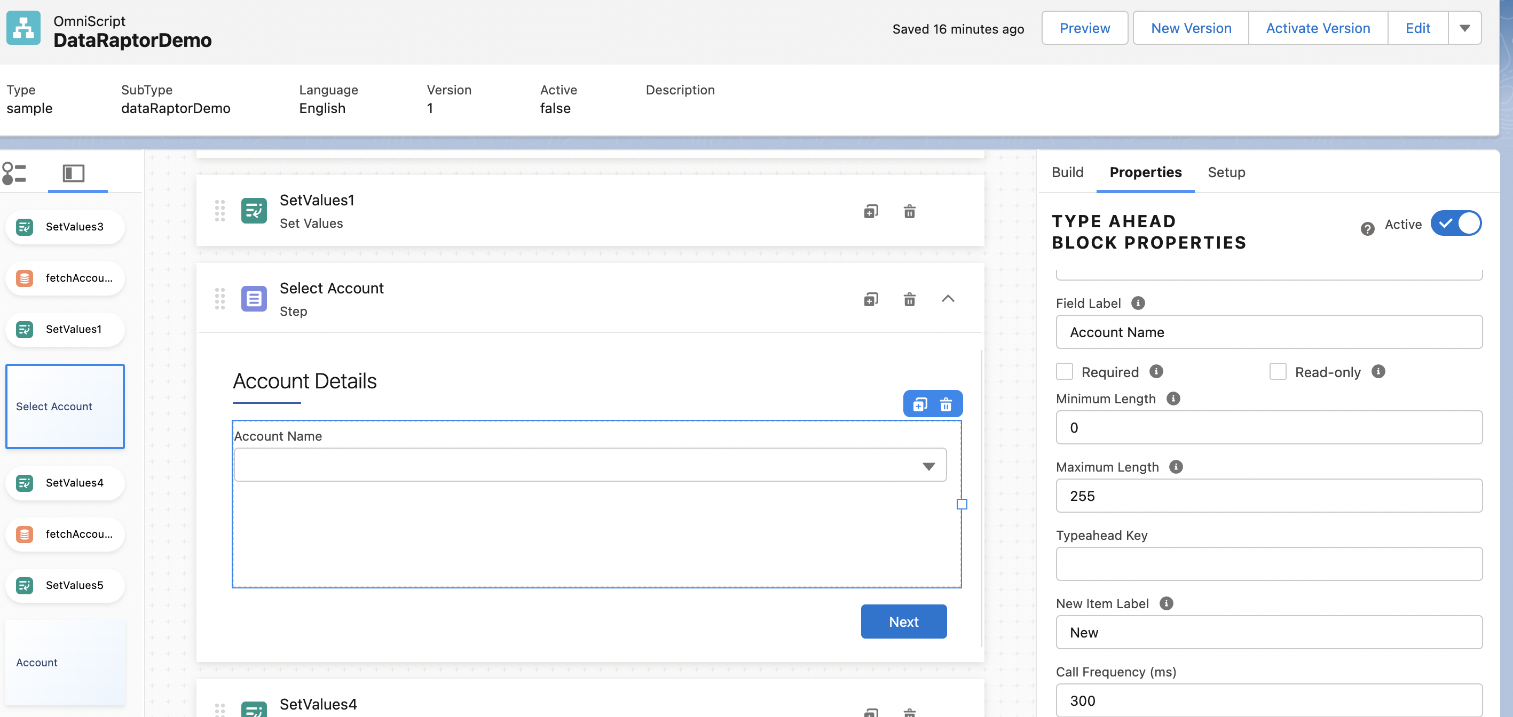Switch to the Build tab
The height and width of the screenshot is (717, 1513).
pyautogui.click(x=1067, y=172)
